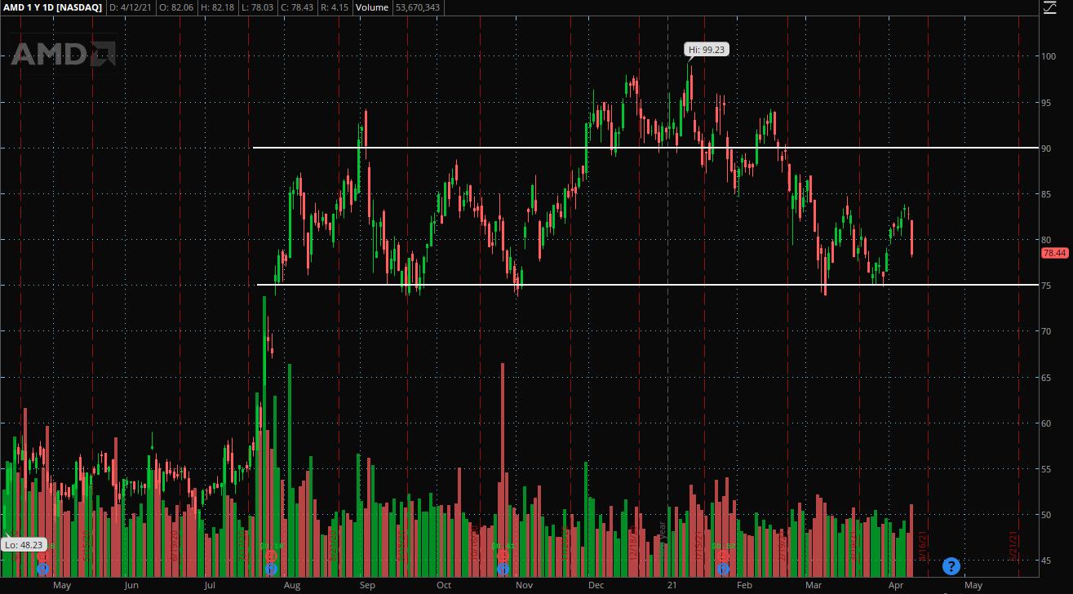Click the Volume study label in header
This screenshot has height=594, width=1073.
point(371,7)
